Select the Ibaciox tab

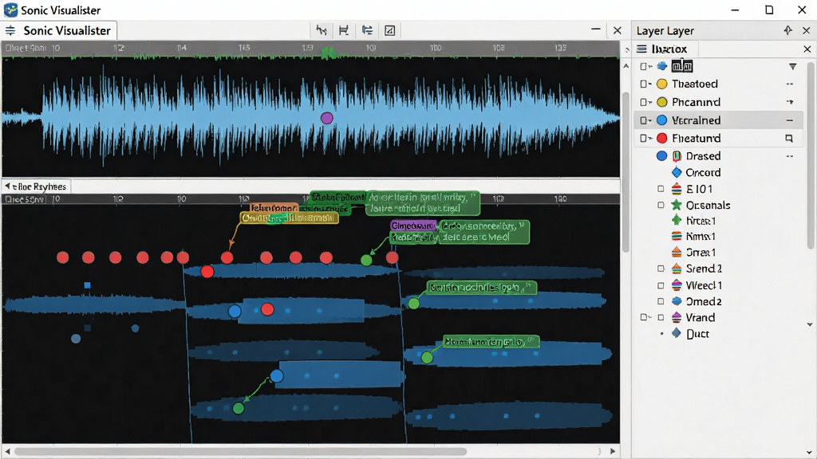669,49
